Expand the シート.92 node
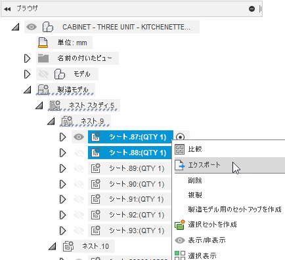This screenshot has height=260, width=285. click(62, 215)
